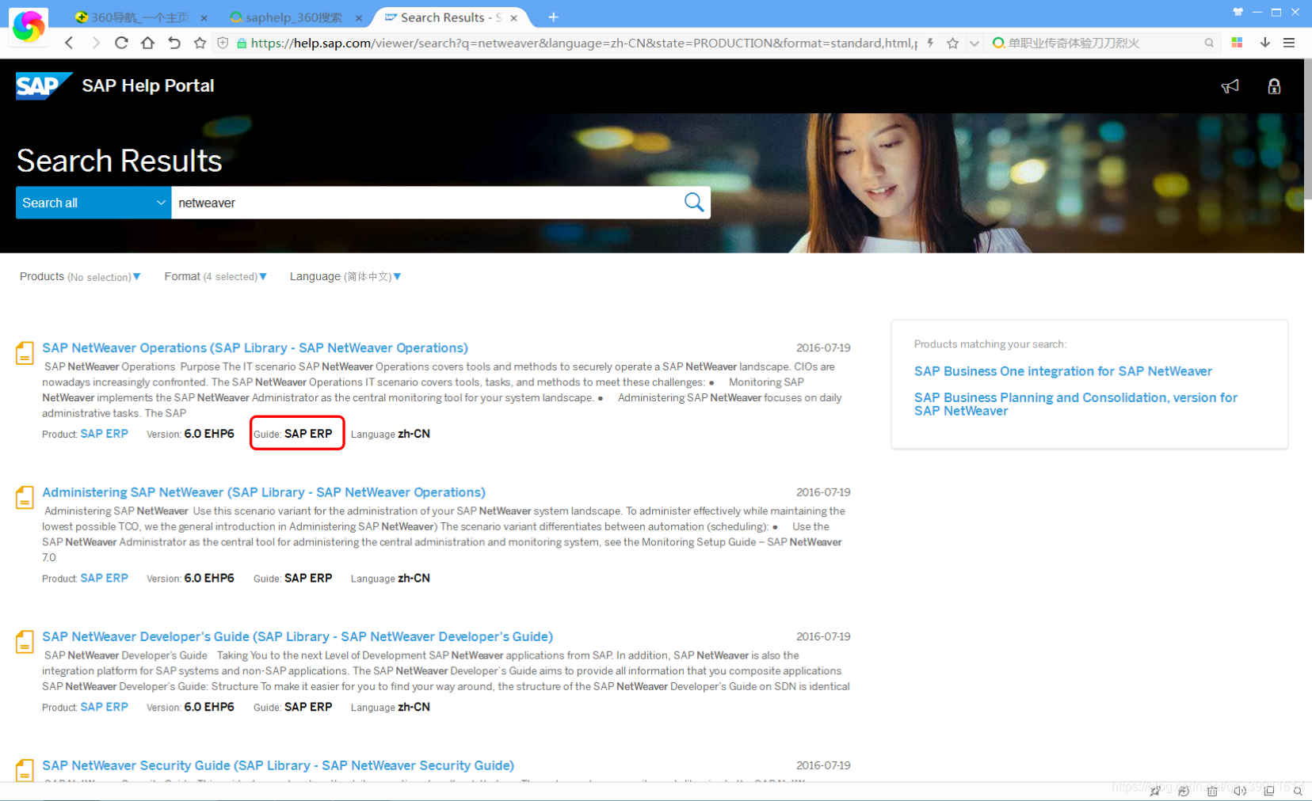This screenshot has width=1312, height=801.
Task: Select the Search Results tab
Action: tap(452, 17)
